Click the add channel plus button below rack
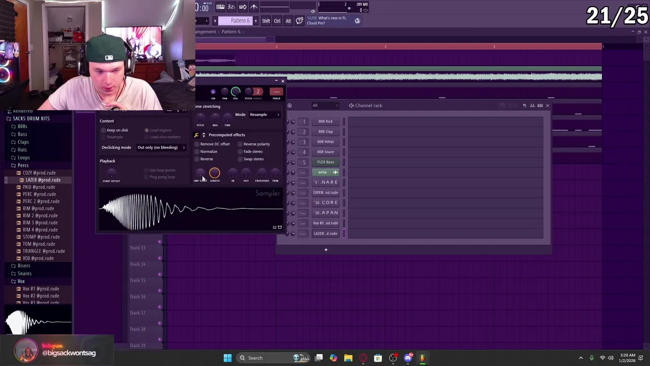This screenshot has width=650, height=366. pyautogui.click(x=326, y=250)
